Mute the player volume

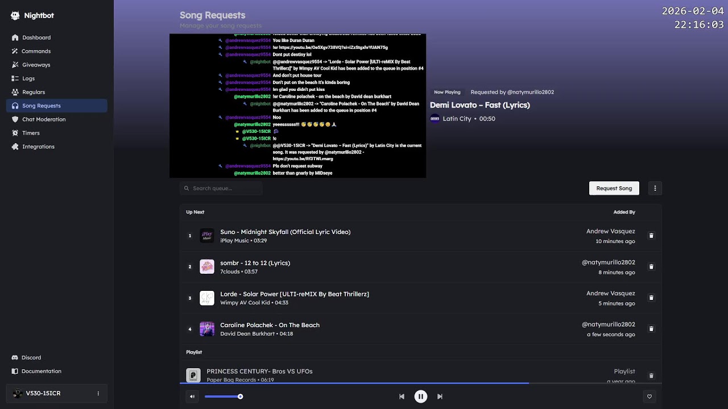(192, 397)
